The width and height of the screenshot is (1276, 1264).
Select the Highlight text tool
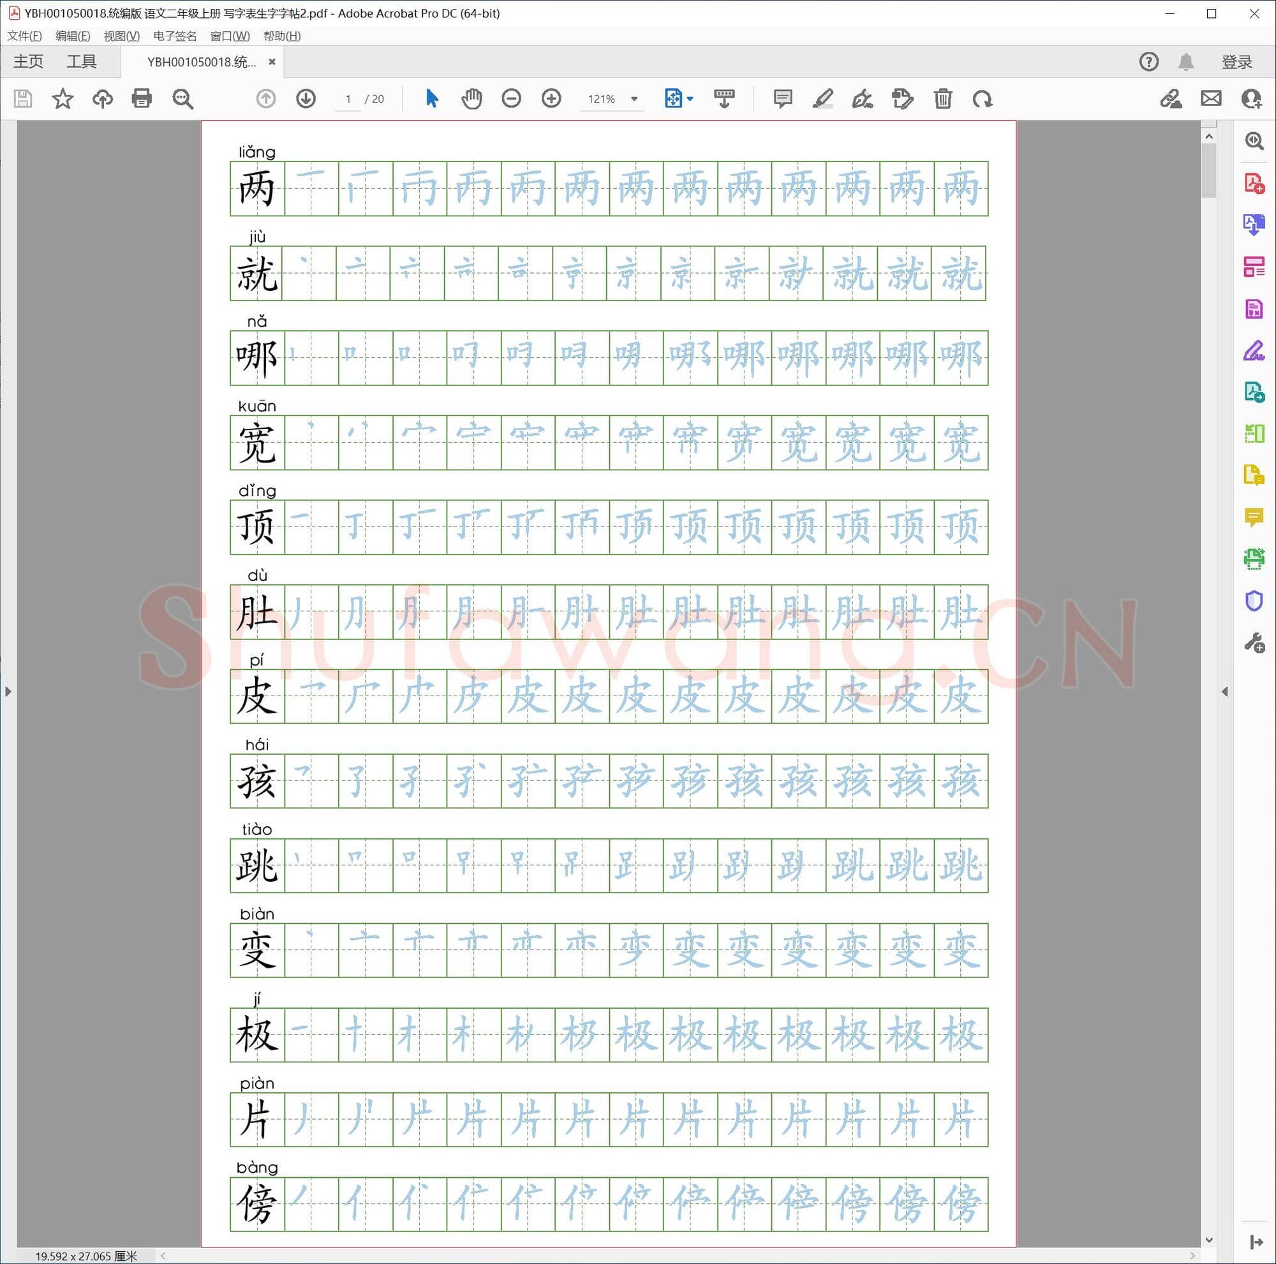coord(822,98)
